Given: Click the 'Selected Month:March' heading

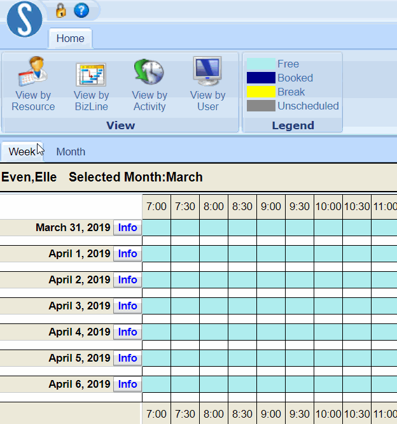Looking at the screenshot, I should pos(136,178).
